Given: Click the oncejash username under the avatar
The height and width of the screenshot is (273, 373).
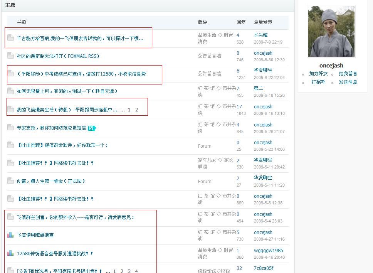Looking at the screenshot, I should pos(331,66).
